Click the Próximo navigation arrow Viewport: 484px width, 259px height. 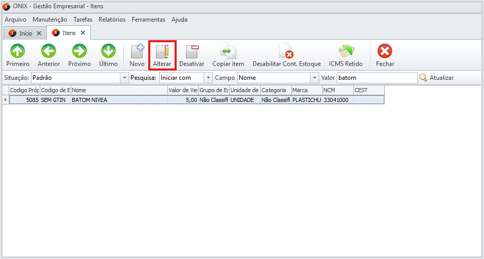pos(80,51)
